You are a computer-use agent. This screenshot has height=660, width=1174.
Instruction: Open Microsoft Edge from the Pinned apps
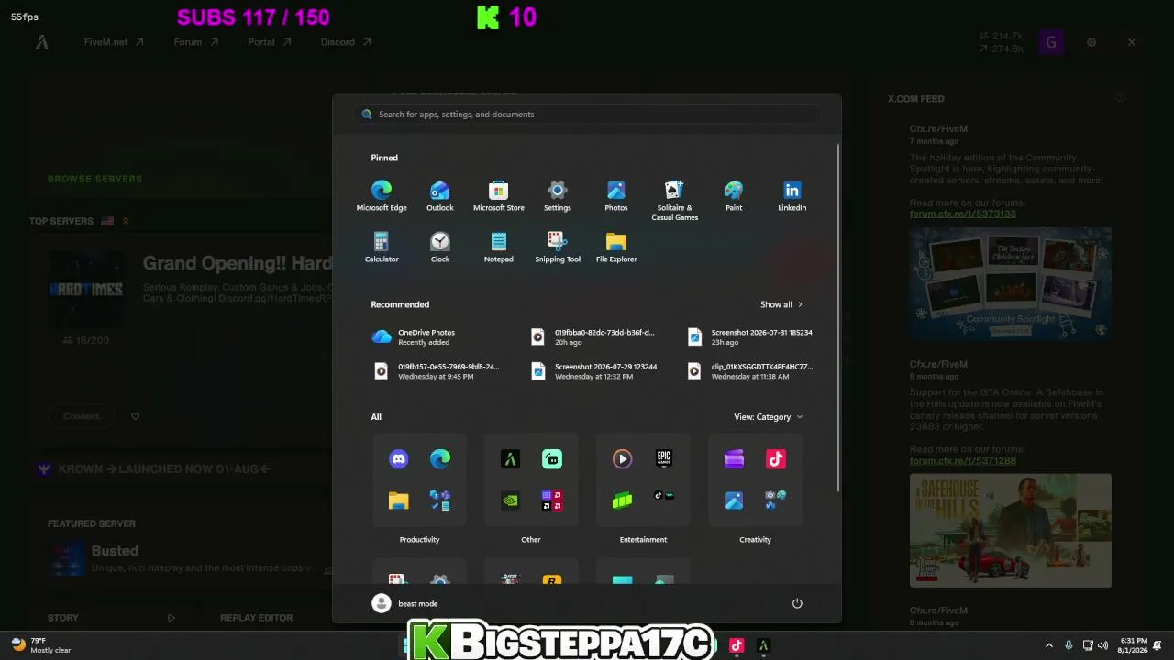click(382, 196)
